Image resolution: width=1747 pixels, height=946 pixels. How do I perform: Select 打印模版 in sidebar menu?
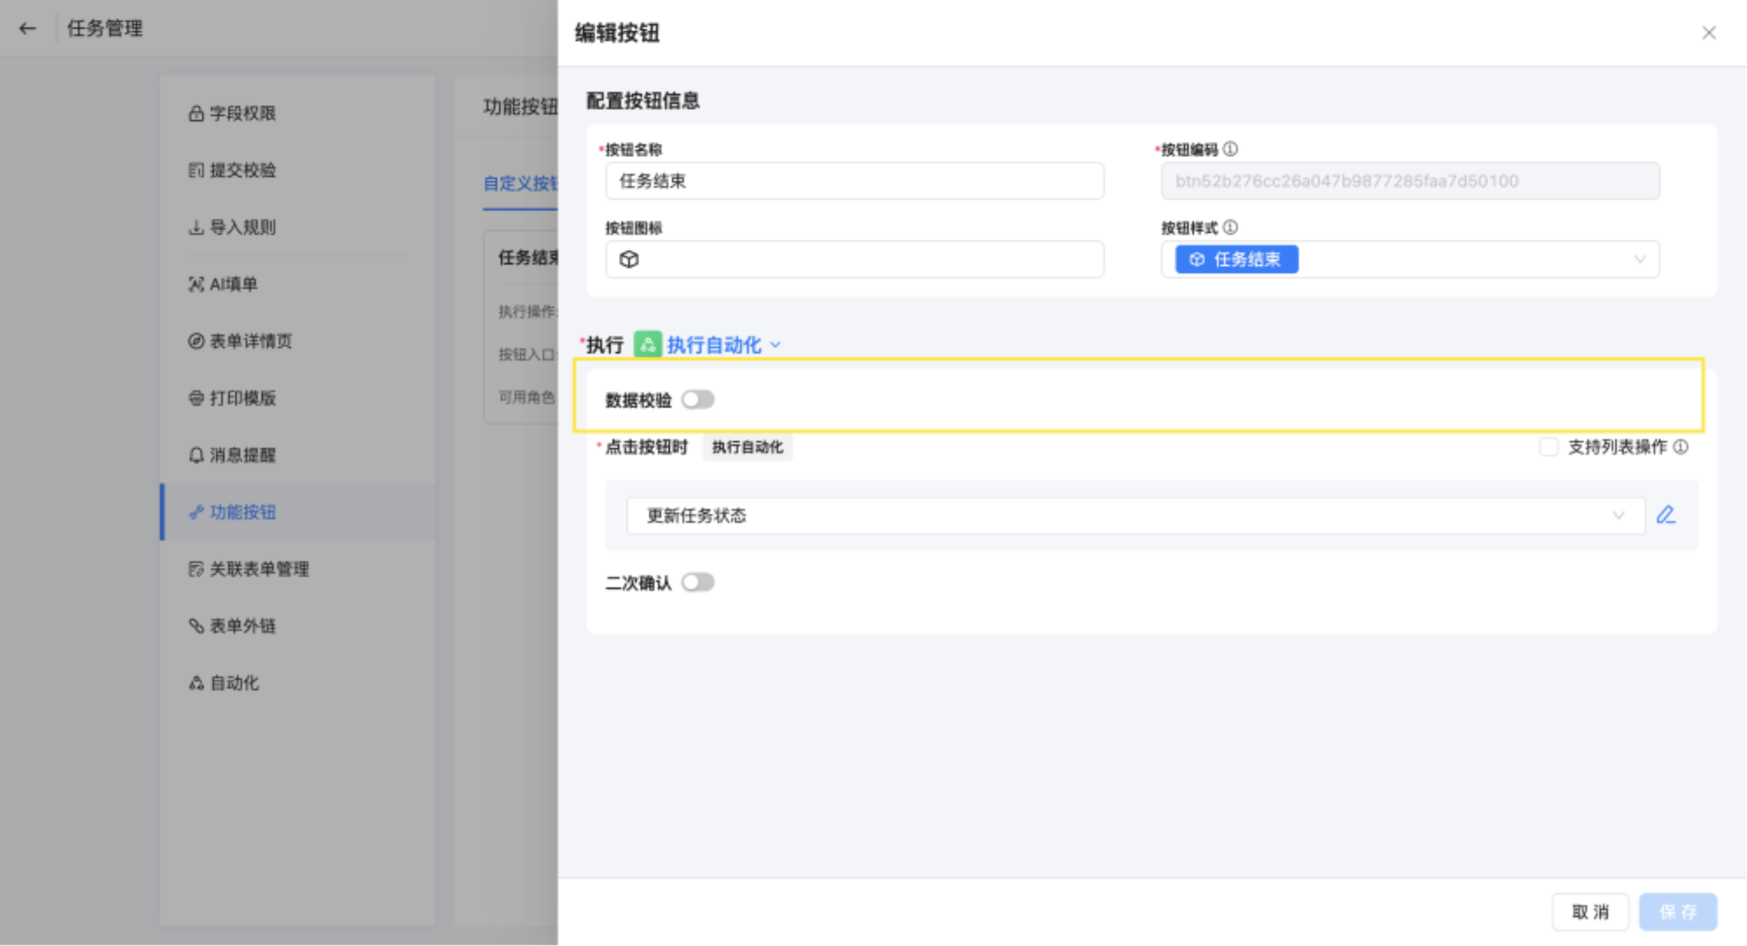pos(241,398)
